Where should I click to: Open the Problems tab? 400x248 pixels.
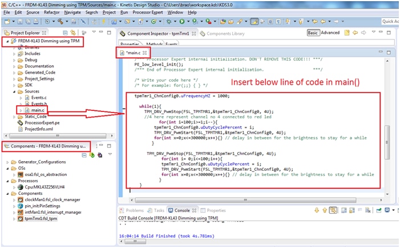(x=135, y=211)
